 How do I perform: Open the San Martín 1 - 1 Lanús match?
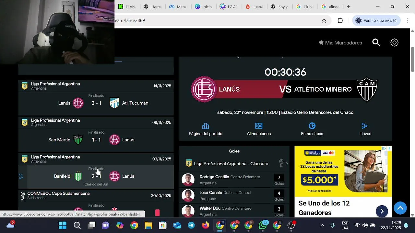click(x=96, y=139)
